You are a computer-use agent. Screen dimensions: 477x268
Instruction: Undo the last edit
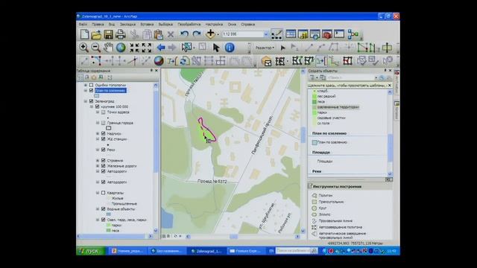184,34
